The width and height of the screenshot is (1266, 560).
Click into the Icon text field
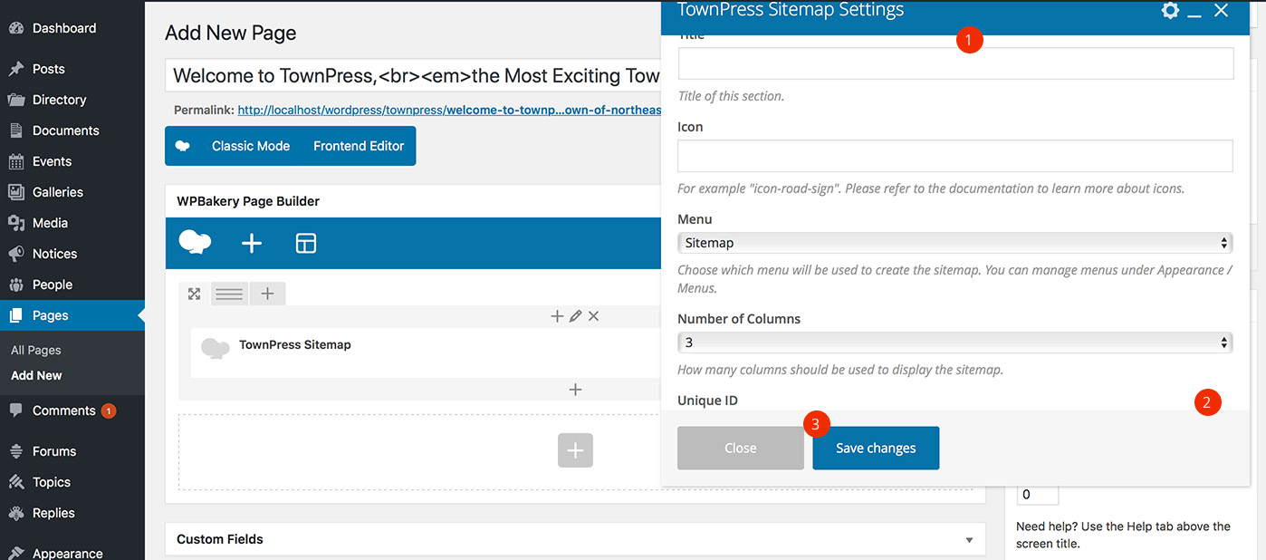coord(954,156)
